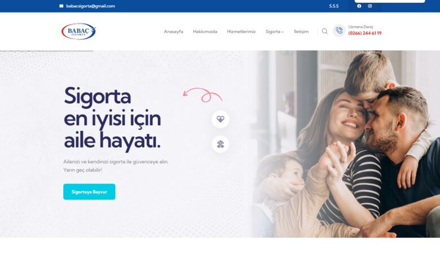
Task: Go to the Anasayfa page
Action: pyautogui.click(x=173, y=32)
